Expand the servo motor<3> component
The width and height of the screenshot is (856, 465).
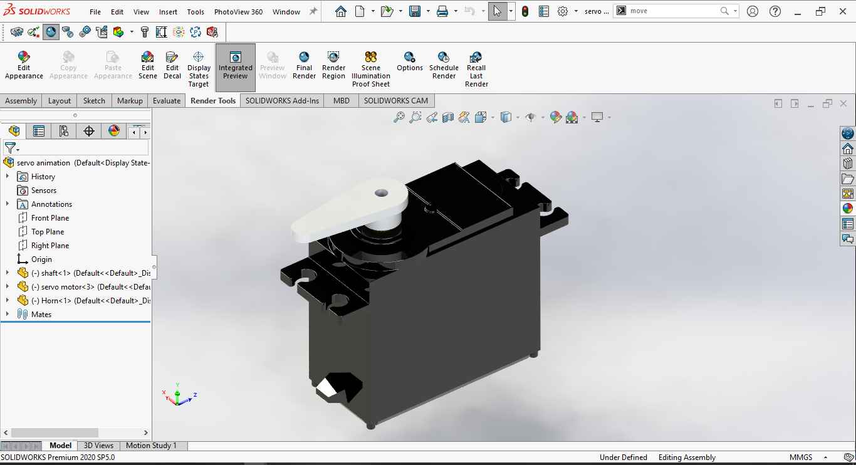pos(8,287)
